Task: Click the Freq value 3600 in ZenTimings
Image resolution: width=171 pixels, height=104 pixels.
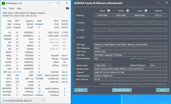Action: [17, 21]
